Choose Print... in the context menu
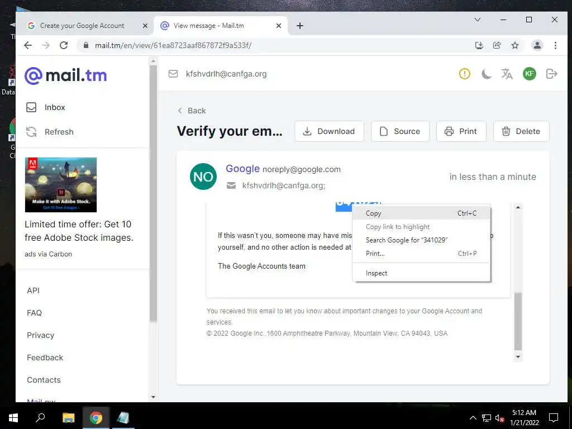572x429 pixels. [421, 254]
